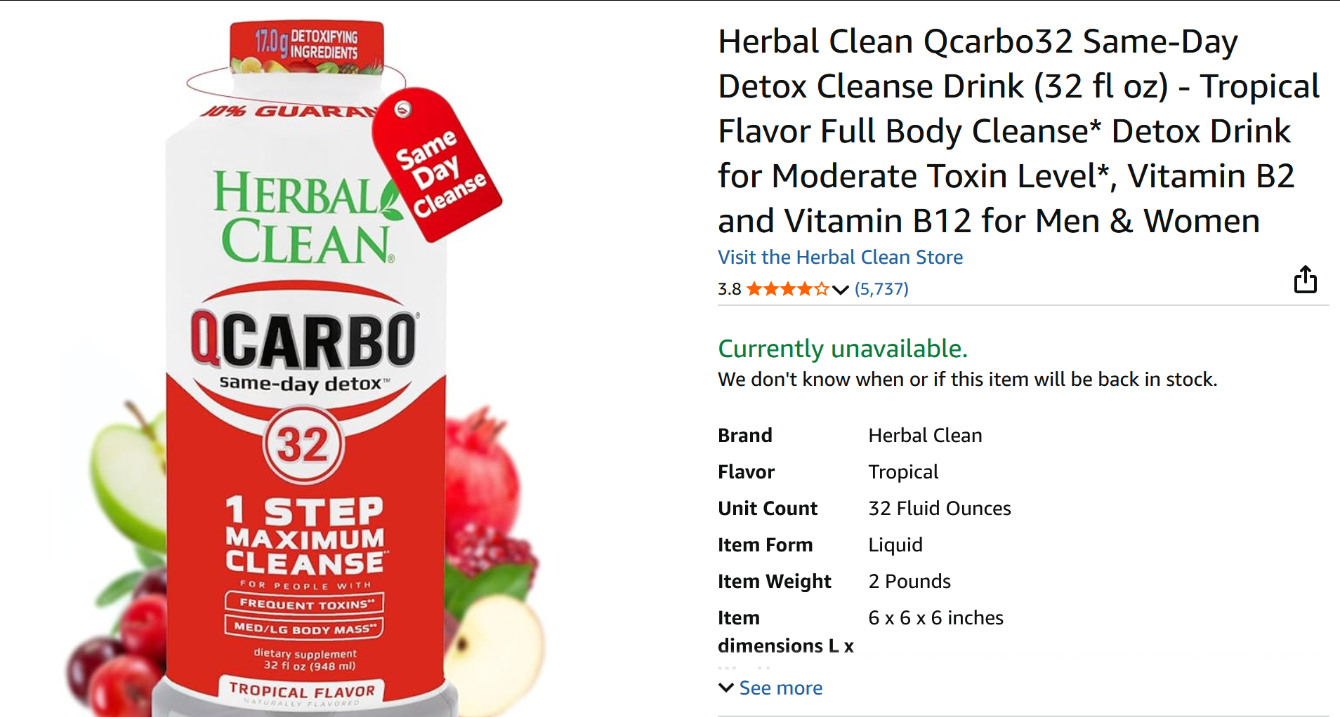
Task: Click the Brand Herbal Clean value
Action: [x=925, y=435]
